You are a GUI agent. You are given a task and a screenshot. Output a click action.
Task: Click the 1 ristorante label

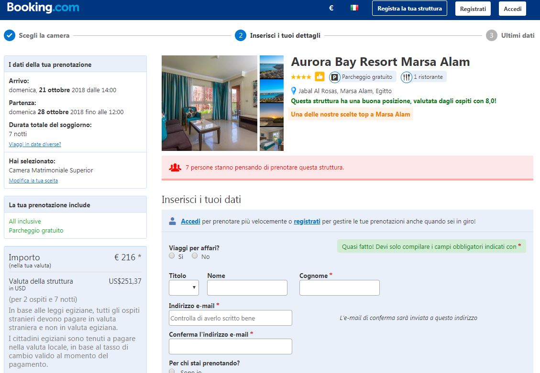point(429,77)
